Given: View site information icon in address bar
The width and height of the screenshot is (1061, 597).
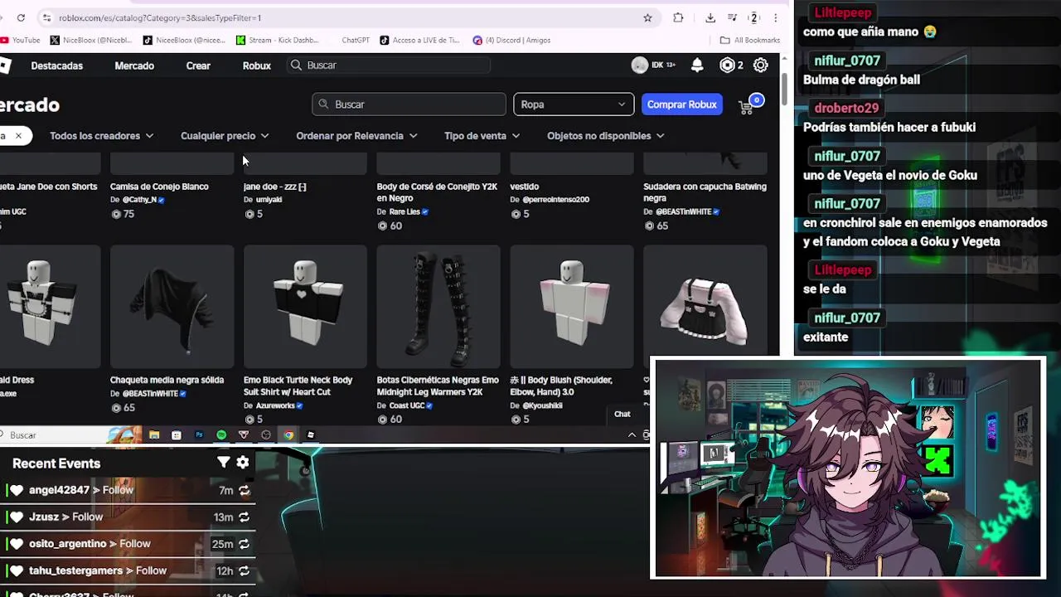Looking at the screenshot, I should click(x=47, y=17).
